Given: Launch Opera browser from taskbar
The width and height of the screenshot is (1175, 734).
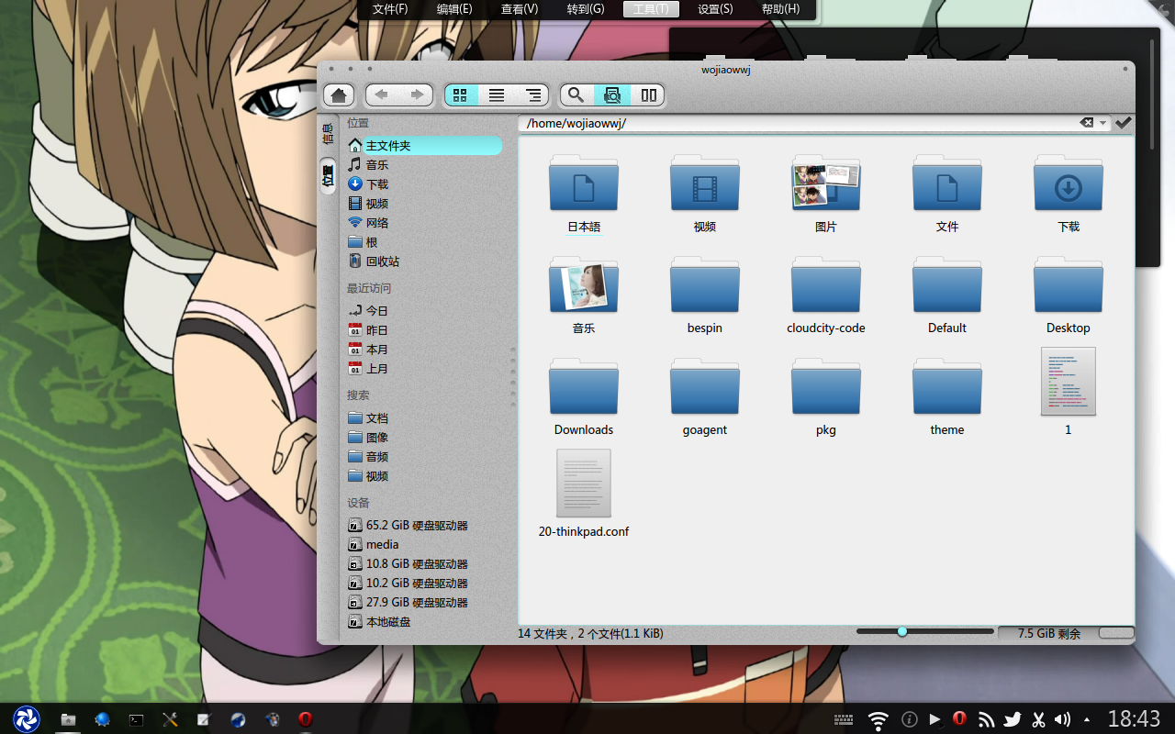Looking at the screenshot, I should click(x=306, y=720).
